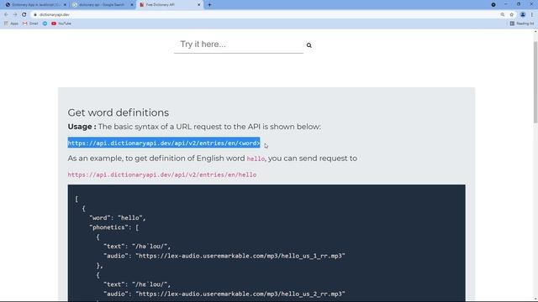Open a new tab with the plus icon
Image resolution: width=538 pixels, height=302 pixels.
tap(209, 5)
